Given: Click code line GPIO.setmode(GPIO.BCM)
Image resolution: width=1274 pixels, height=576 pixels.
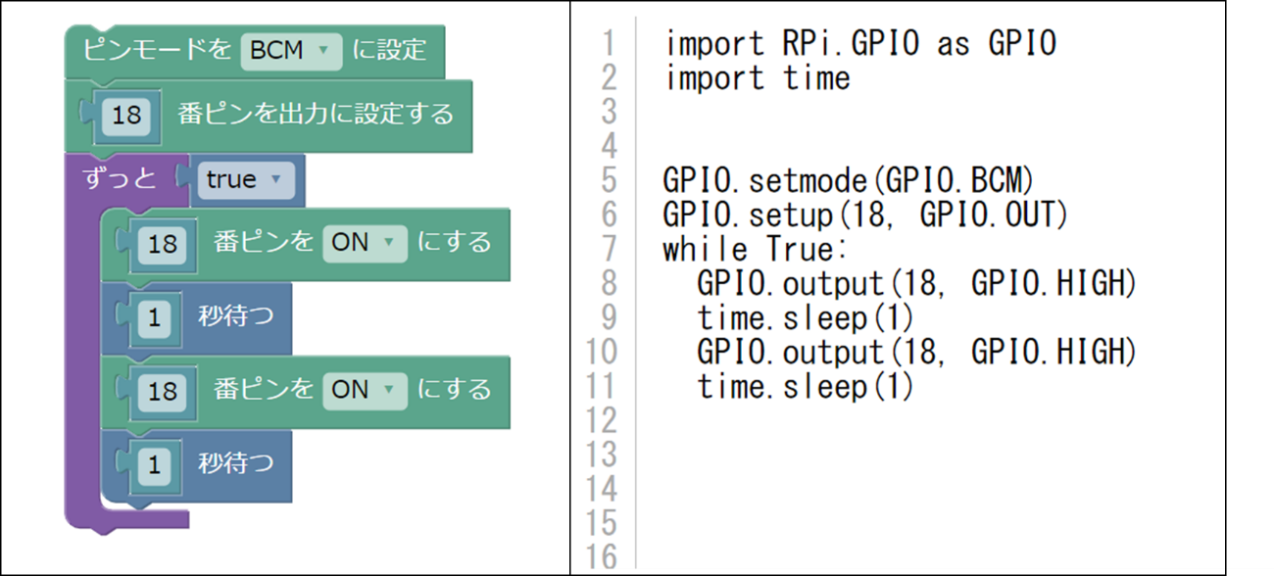Looking at the screenshot, I should pyautogui.click(x=849, y=181).
